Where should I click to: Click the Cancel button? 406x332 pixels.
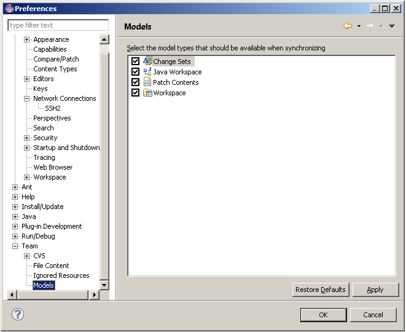373,315
